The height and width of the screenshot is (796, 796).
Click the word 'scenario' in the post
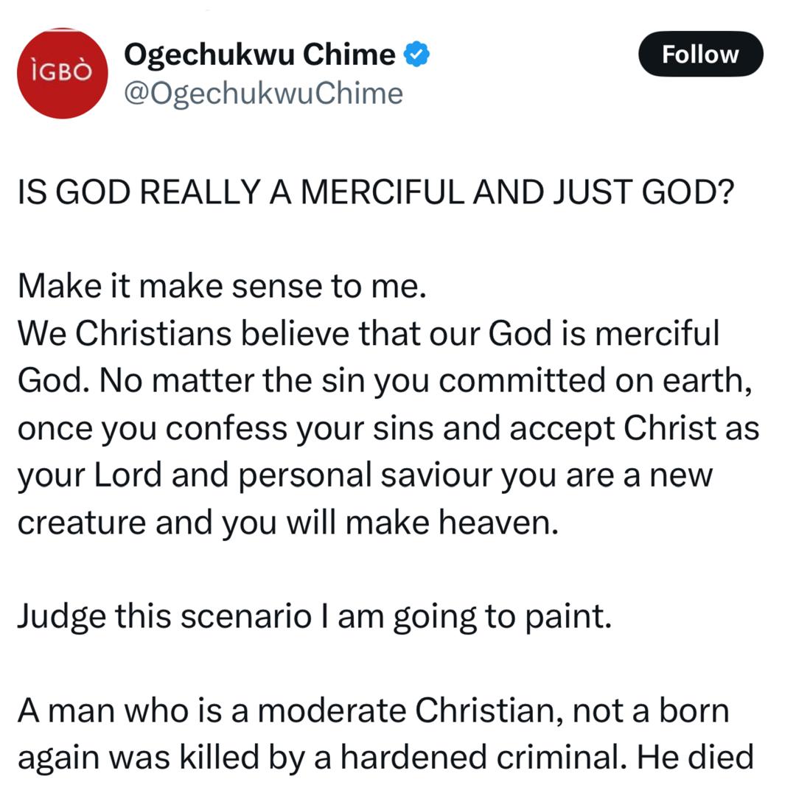(245, 617)
